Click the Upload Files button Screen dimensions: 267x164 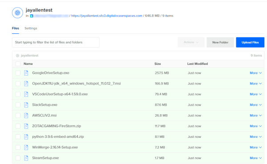point(250,42)
